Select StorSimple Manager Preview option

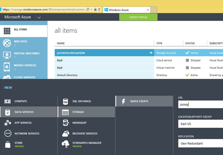(x=86, y=144)
